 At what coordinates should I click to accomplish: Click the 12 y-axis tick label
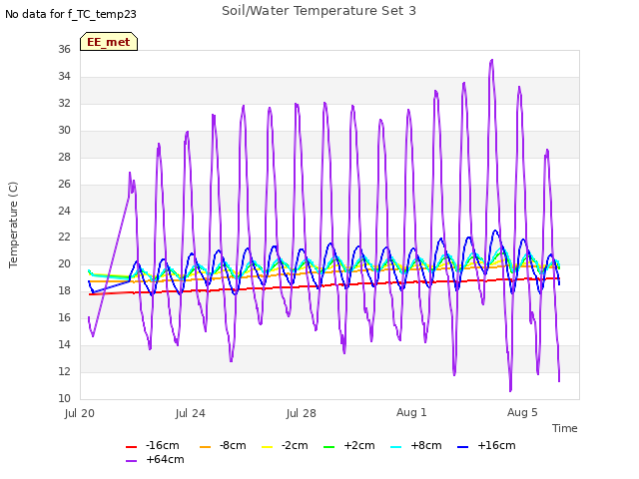tap(64, 371)
